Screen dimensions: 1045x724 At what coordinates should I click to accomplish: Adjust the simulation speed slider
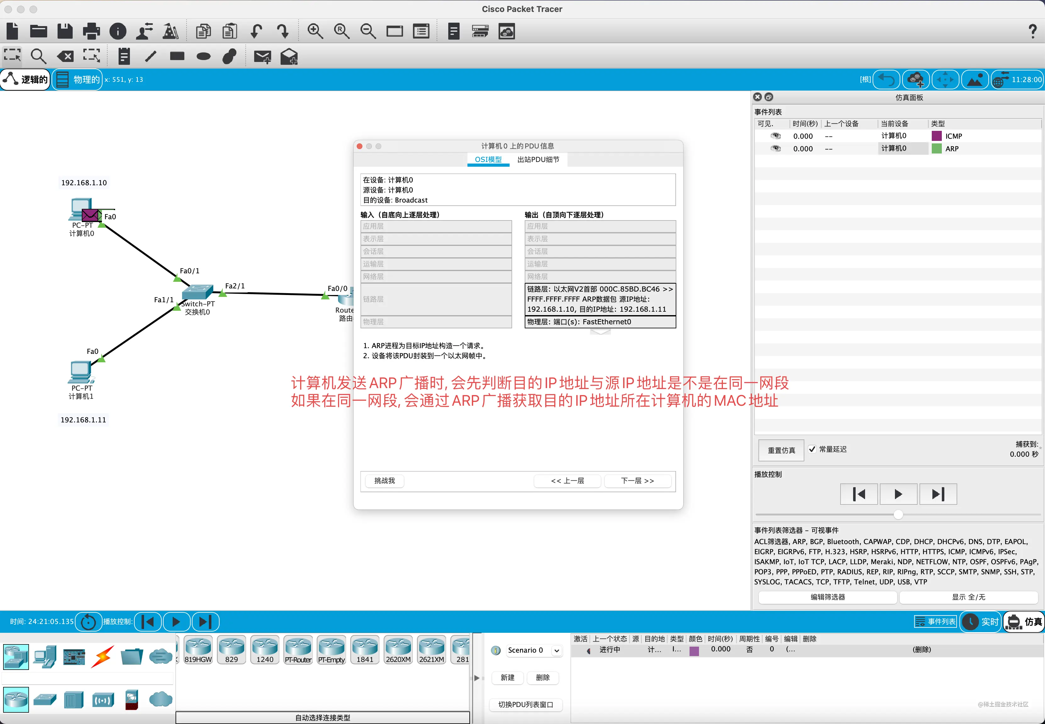(x=898, y=515)
